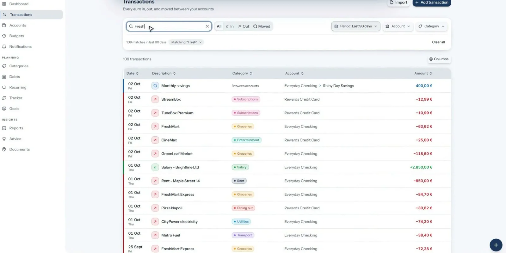Clear the search box with X
Viewport: 506px width, 253px height.
[x=207, y=26]
